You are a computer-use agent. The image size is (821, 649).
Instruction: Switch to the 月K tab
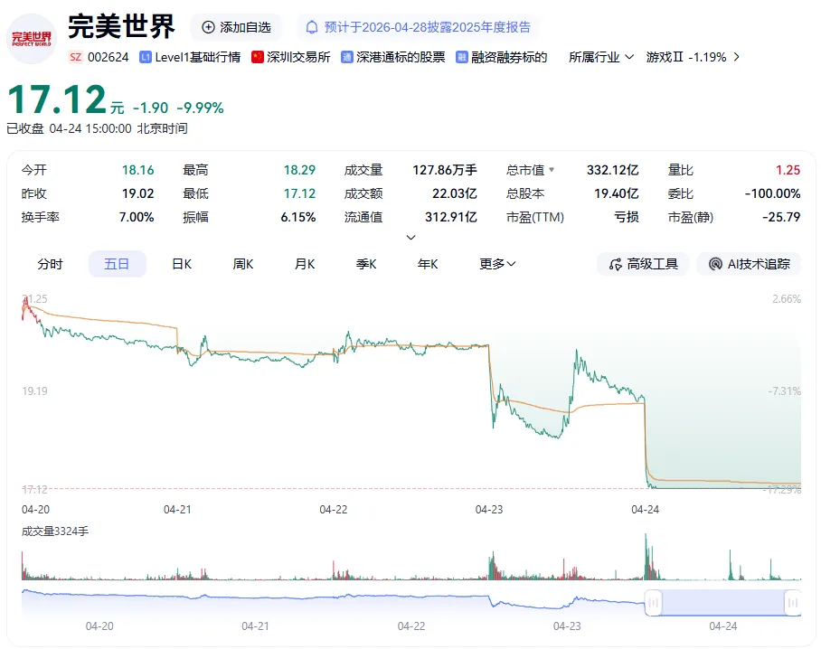point(305,264)
